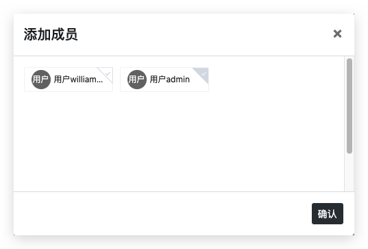368x249 pixels.
Task: Click the 用户 avatar beside 用户william
Action: (41, 80)
